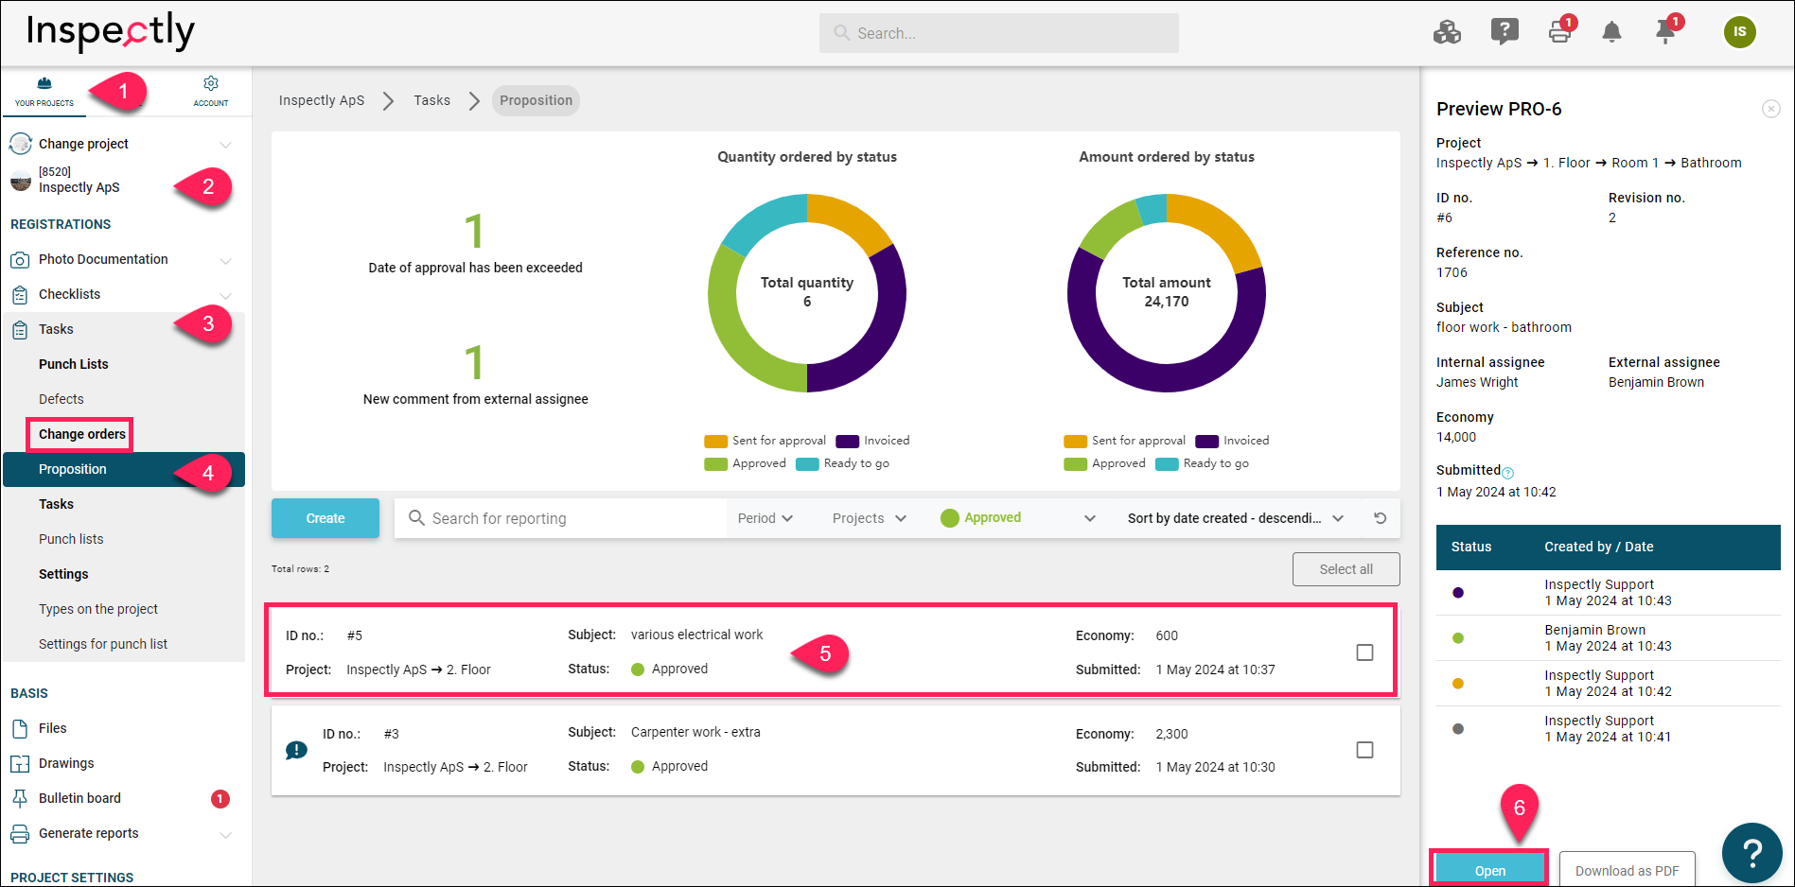Click the Files document icon
Screen dimensions: 1795x887
pyautogui.click(x=20, y=729)
